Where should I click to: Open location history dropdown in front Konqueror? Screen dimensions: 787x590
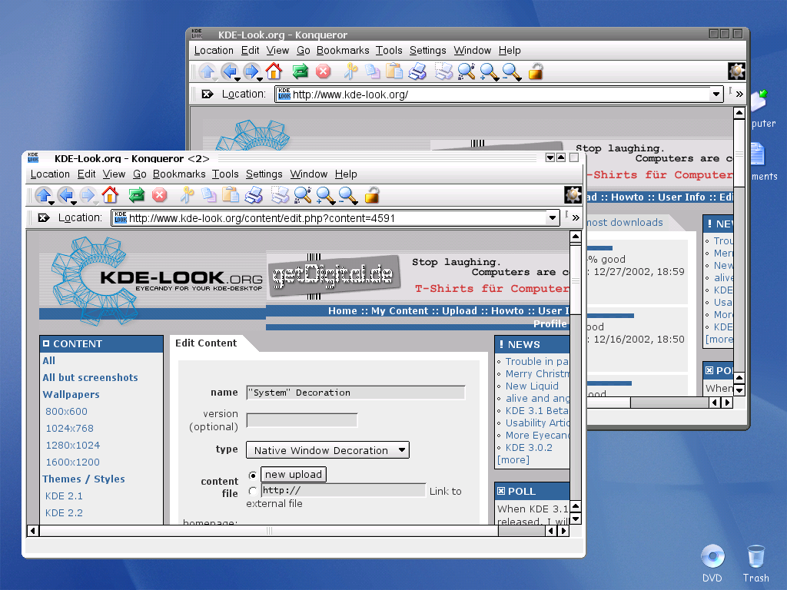tap(553, 218)
